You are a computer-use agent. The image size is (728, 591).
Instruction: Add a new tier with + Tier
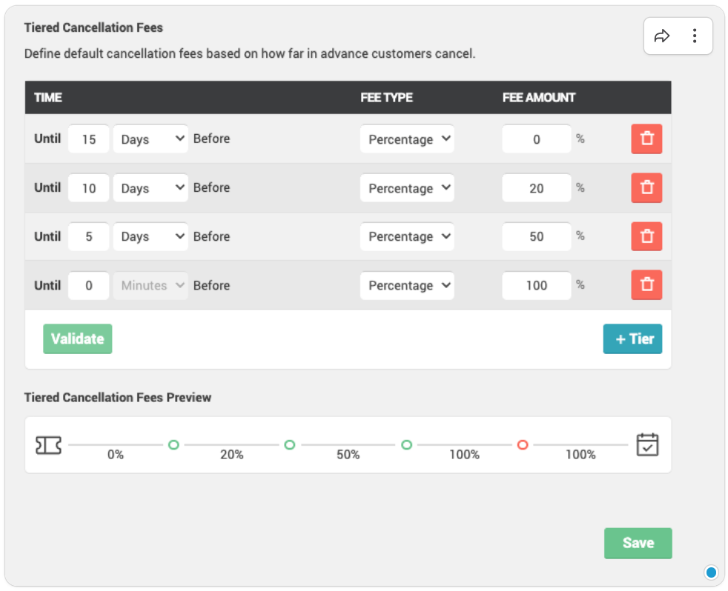pyautogui.click(x=633, y=339)
